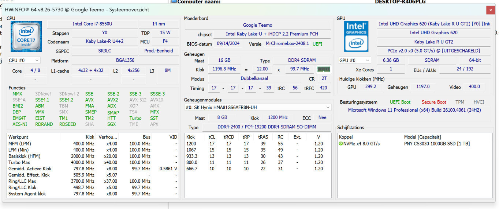Click the Model [Capaciteit] column header
Image resolution: width=499 pixels, height=209 pixels.
[447, 137]
